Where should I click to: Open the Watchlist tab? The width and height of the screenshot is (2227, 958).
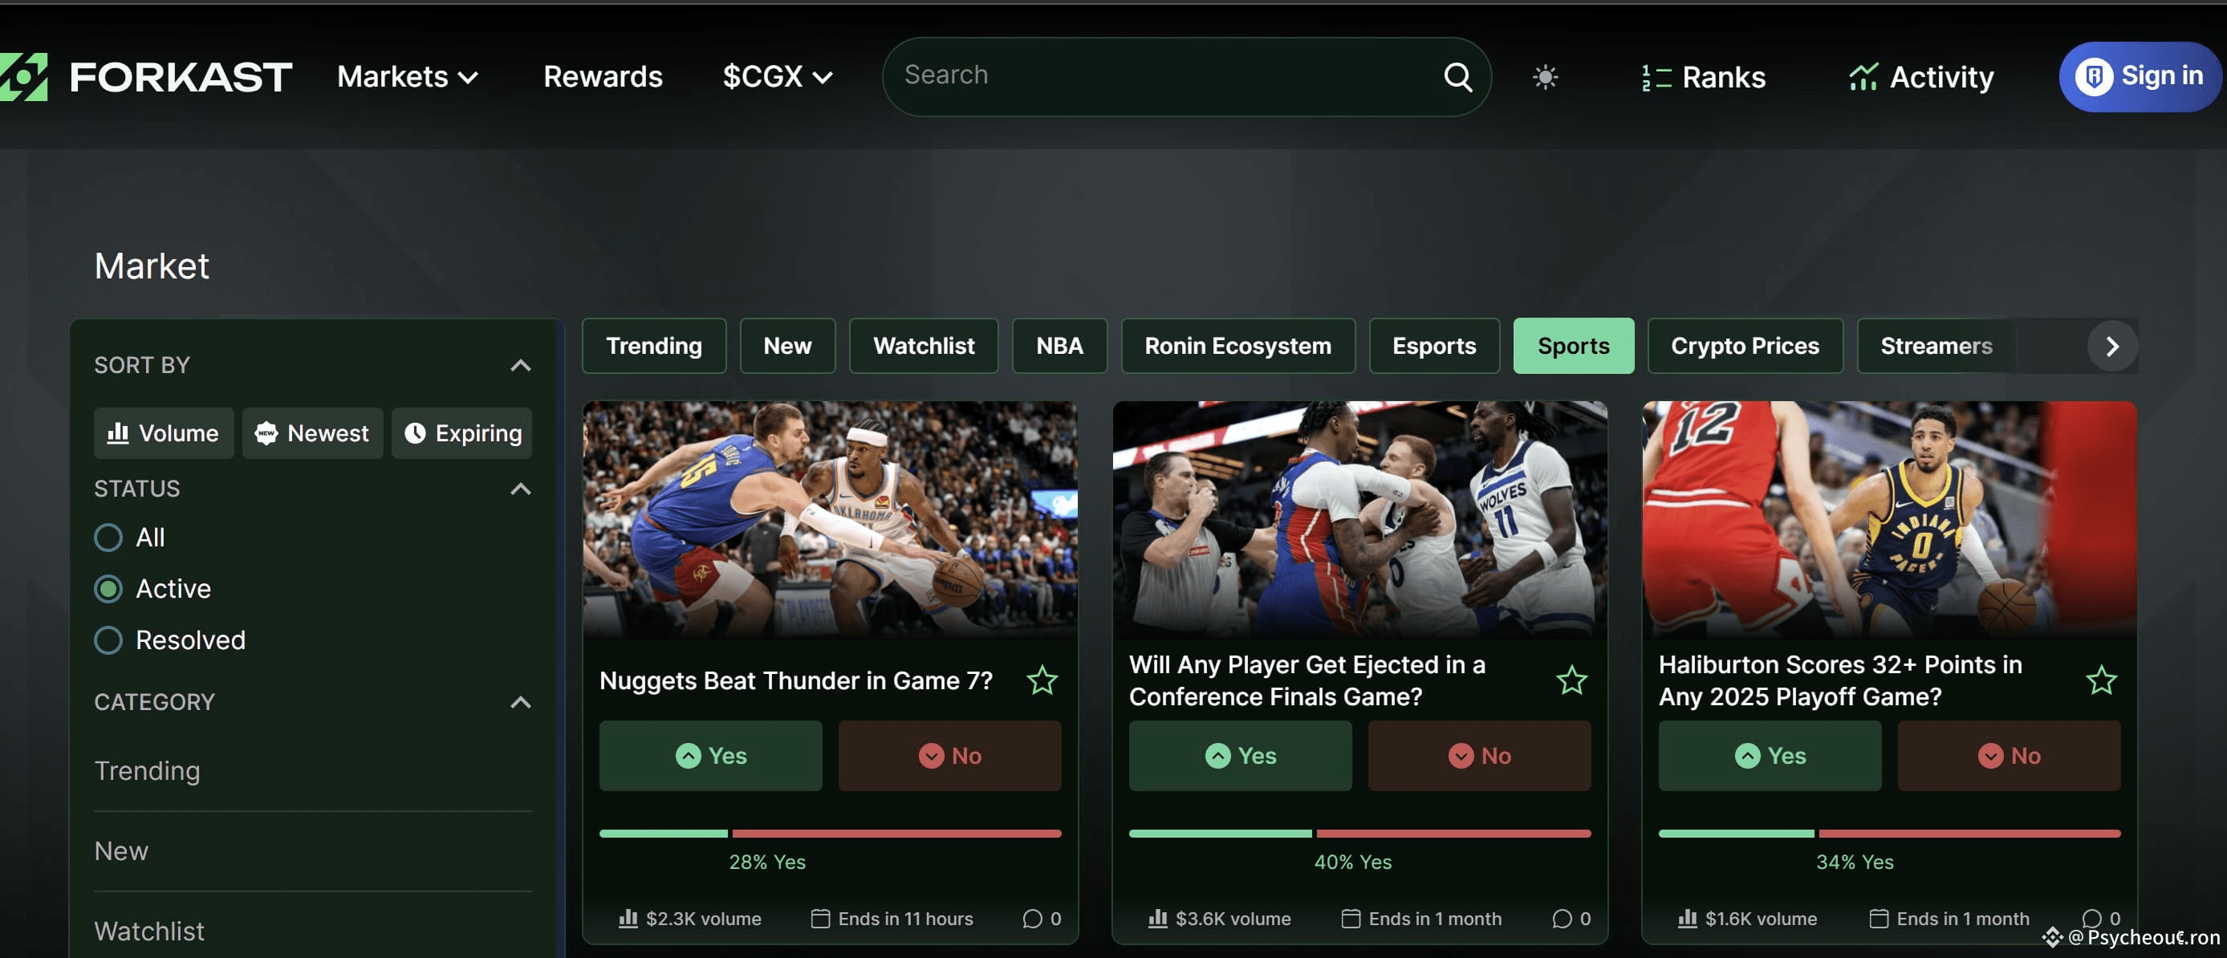[924, 346]
